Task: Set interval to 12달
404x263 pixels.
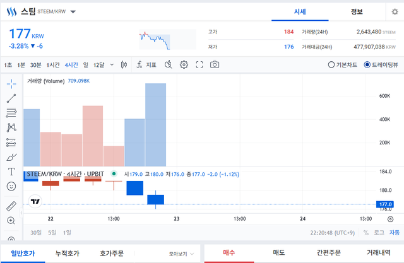Action: (98, 65)
